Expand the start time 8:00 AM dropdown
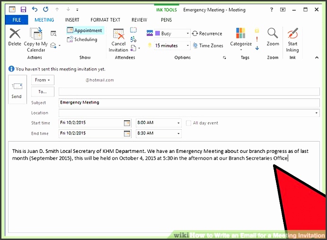Viewport: 327px width, 240px height. 178,123
